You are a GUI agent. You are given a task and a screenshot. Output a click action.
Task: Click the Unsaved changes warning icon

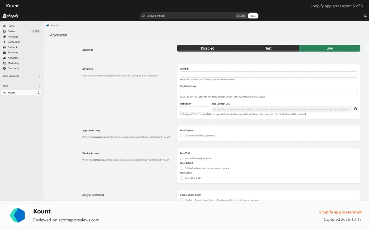coord(143,16)
